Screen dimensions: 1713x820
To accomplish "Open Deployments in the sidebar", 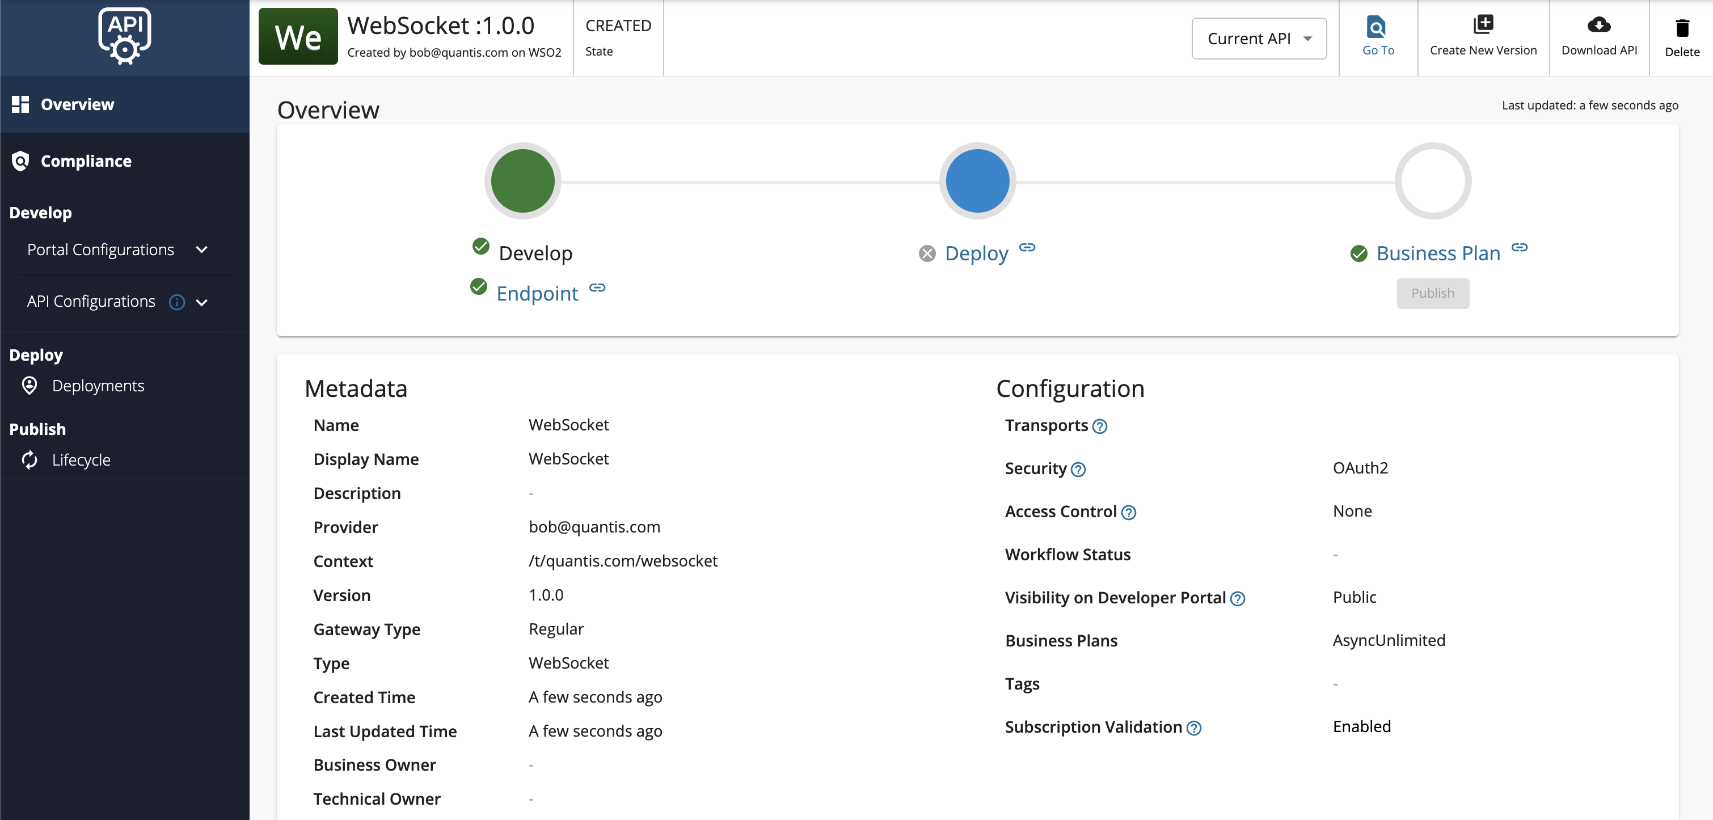I will click(x=98, y=386).
